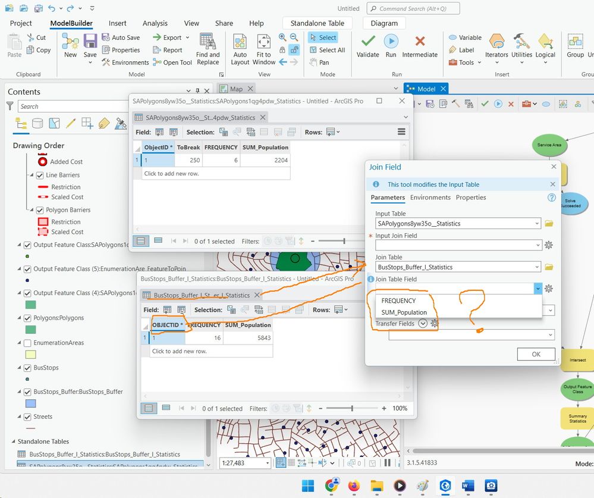Open Input Join Field dropdown
Image resolution: width=594 pixels, height=498 pixels.
(x=538, y=245)
